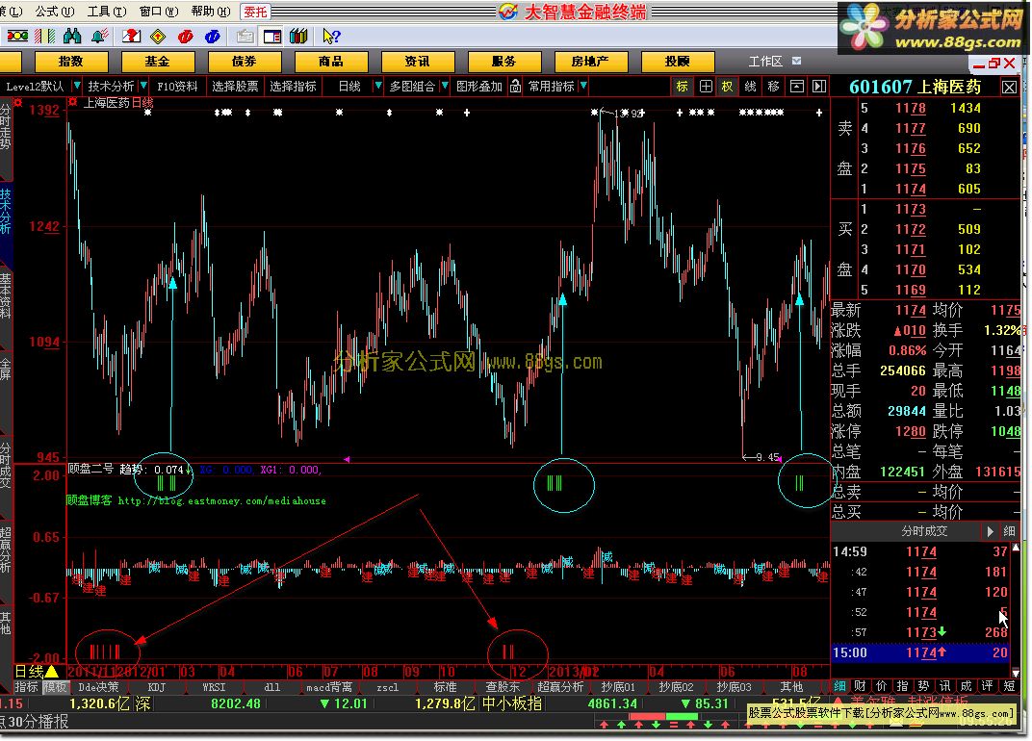Expand the 技术分析 dropdown arrow
1032x741 pixels.
143,87
